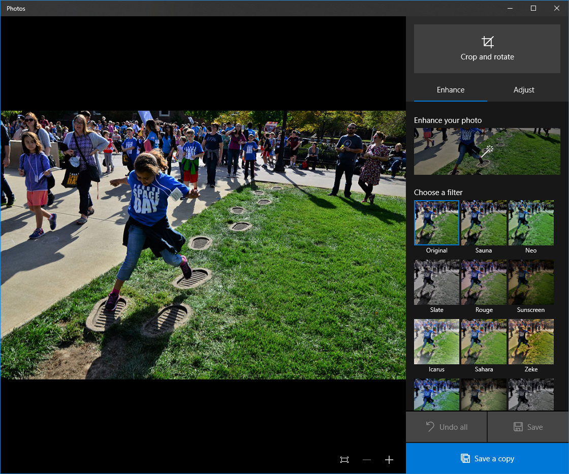Viewport: 569px width, 474px height.
Task: Select the Original filter thumbnail
Action: pyautogui.click(x=436, y=223)
